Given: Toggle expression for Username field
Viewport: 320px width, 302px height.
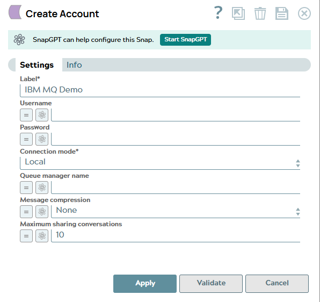Looking at the screenshot, I should coord(26,115).
